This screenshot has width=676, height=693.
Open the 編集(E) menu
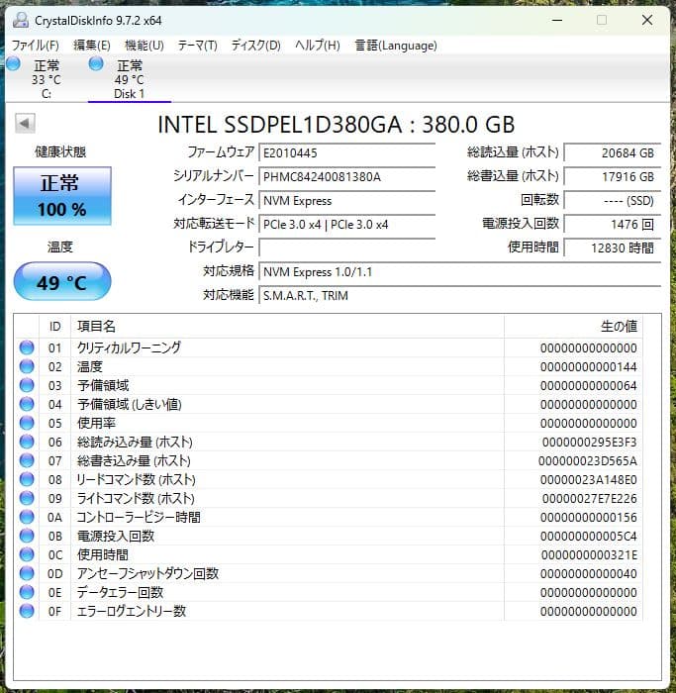coord(91,46)
